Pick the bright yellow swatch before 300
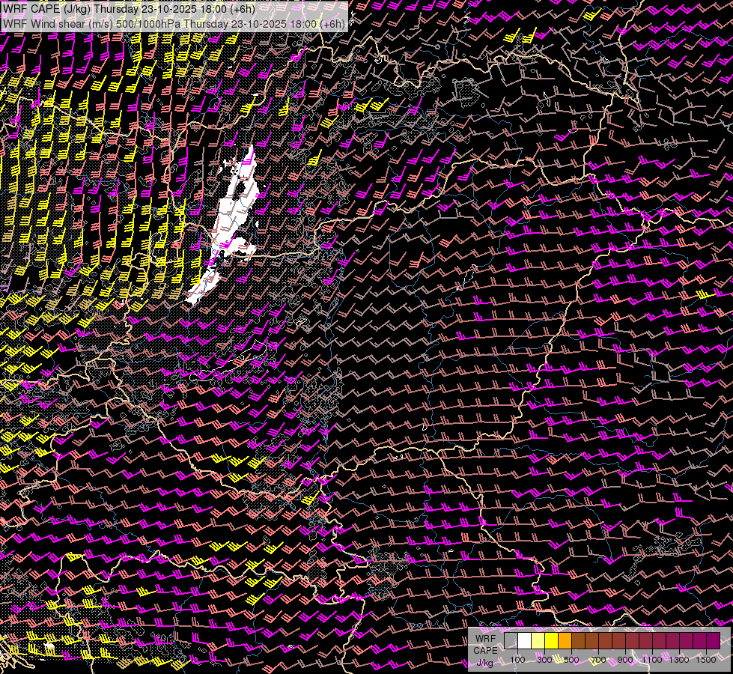Image resolution: width=733 pixels, height=674 pixels. point(551,640)
